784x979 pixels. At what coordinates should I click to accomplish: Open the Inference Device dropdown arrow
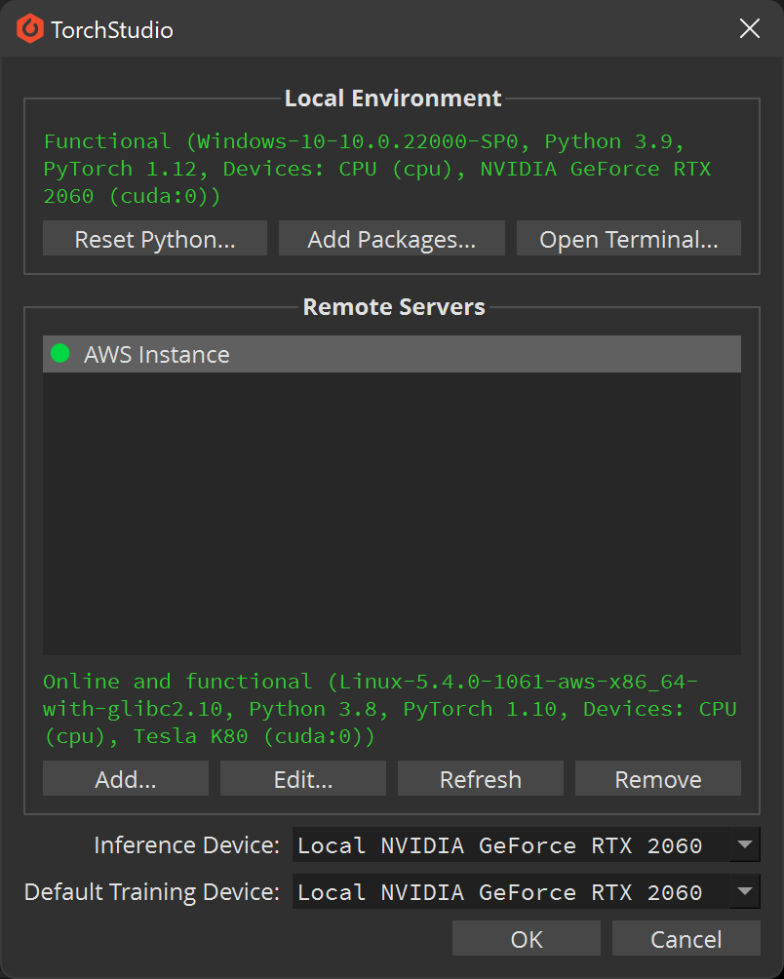pos(745,844)
